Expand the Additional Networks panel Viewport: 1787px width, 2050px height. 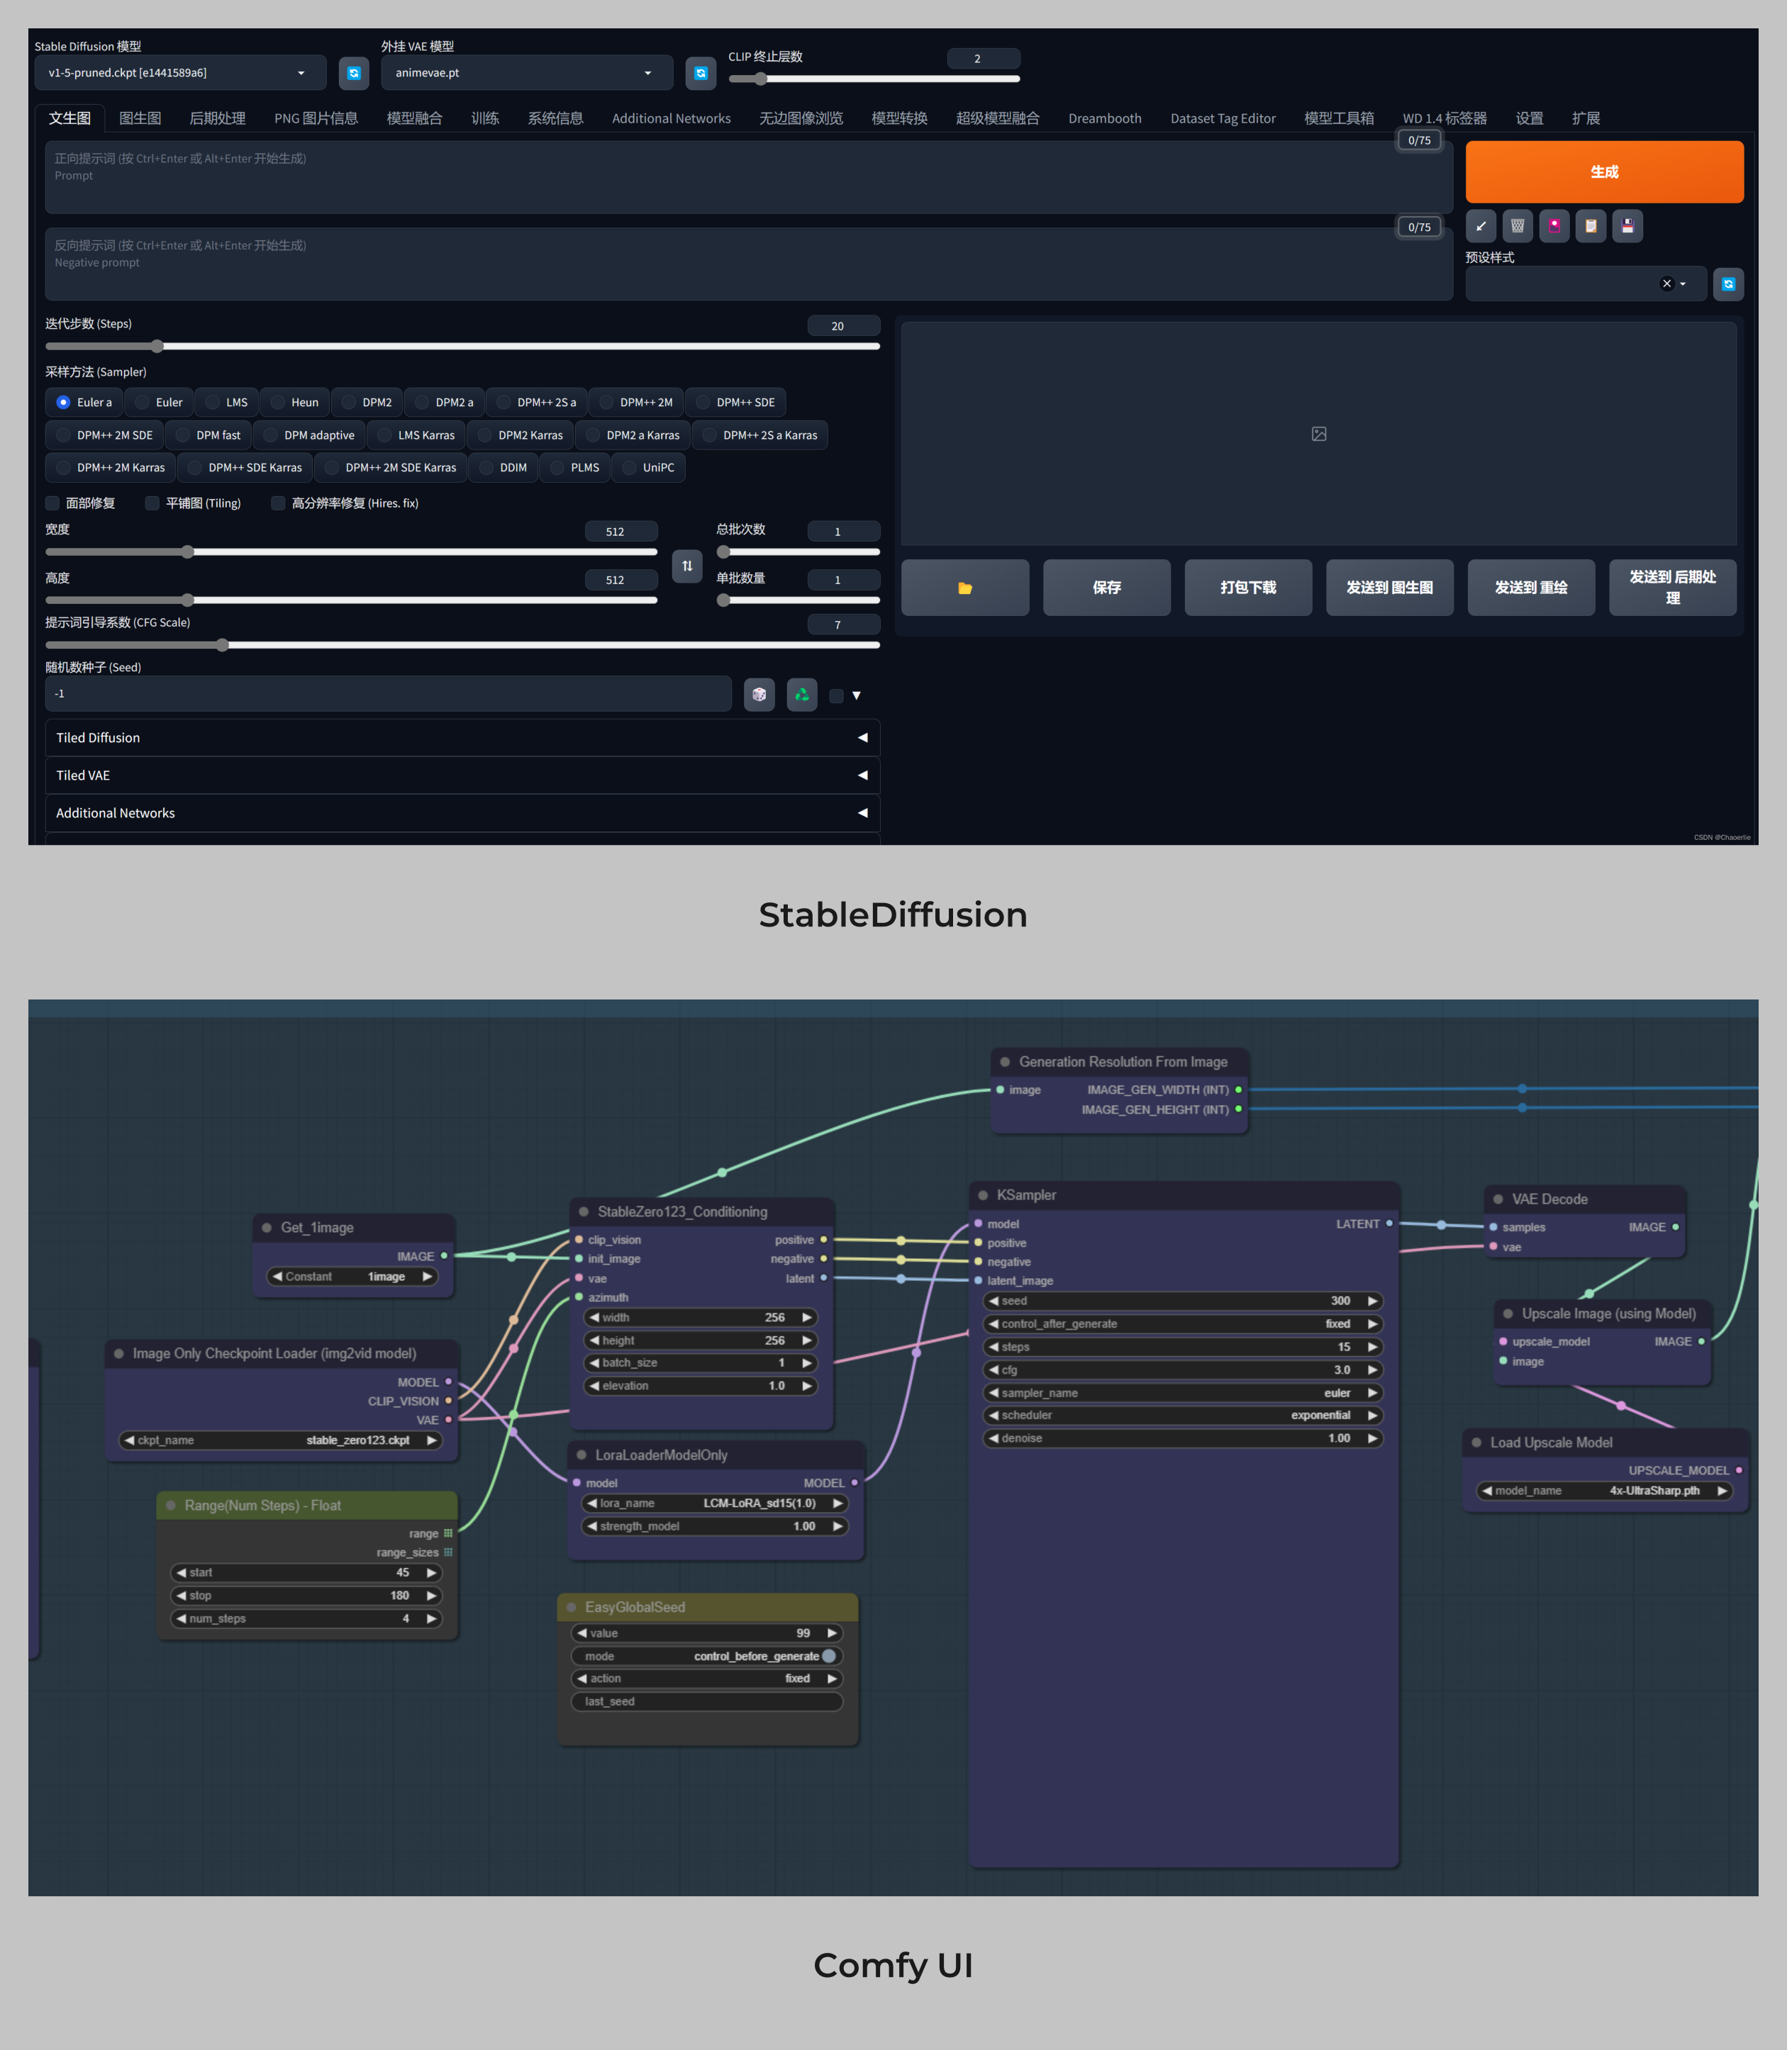tap(462, 812)
